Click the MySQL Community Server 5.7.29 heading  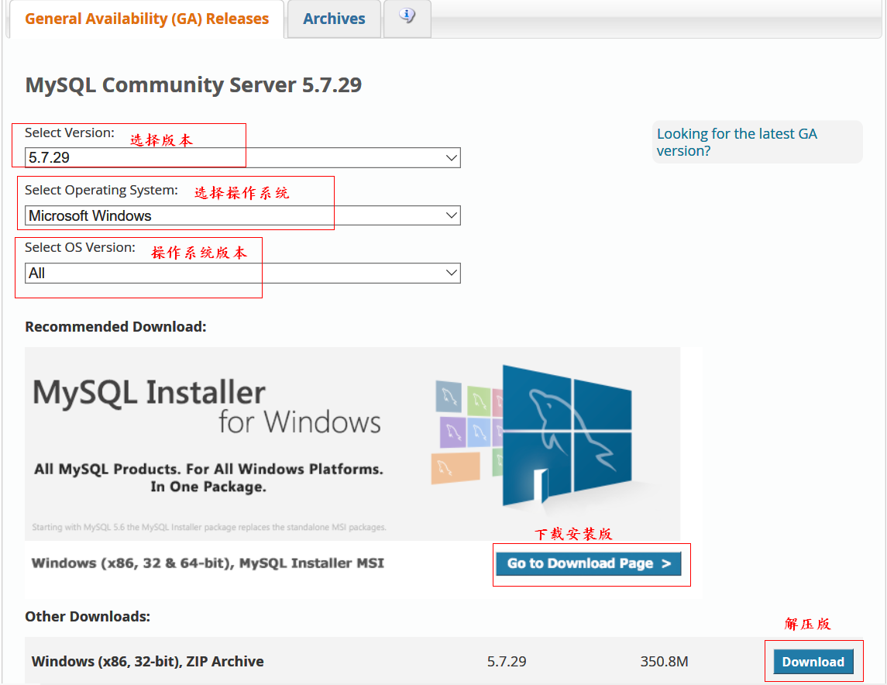[x=194, y=84]
